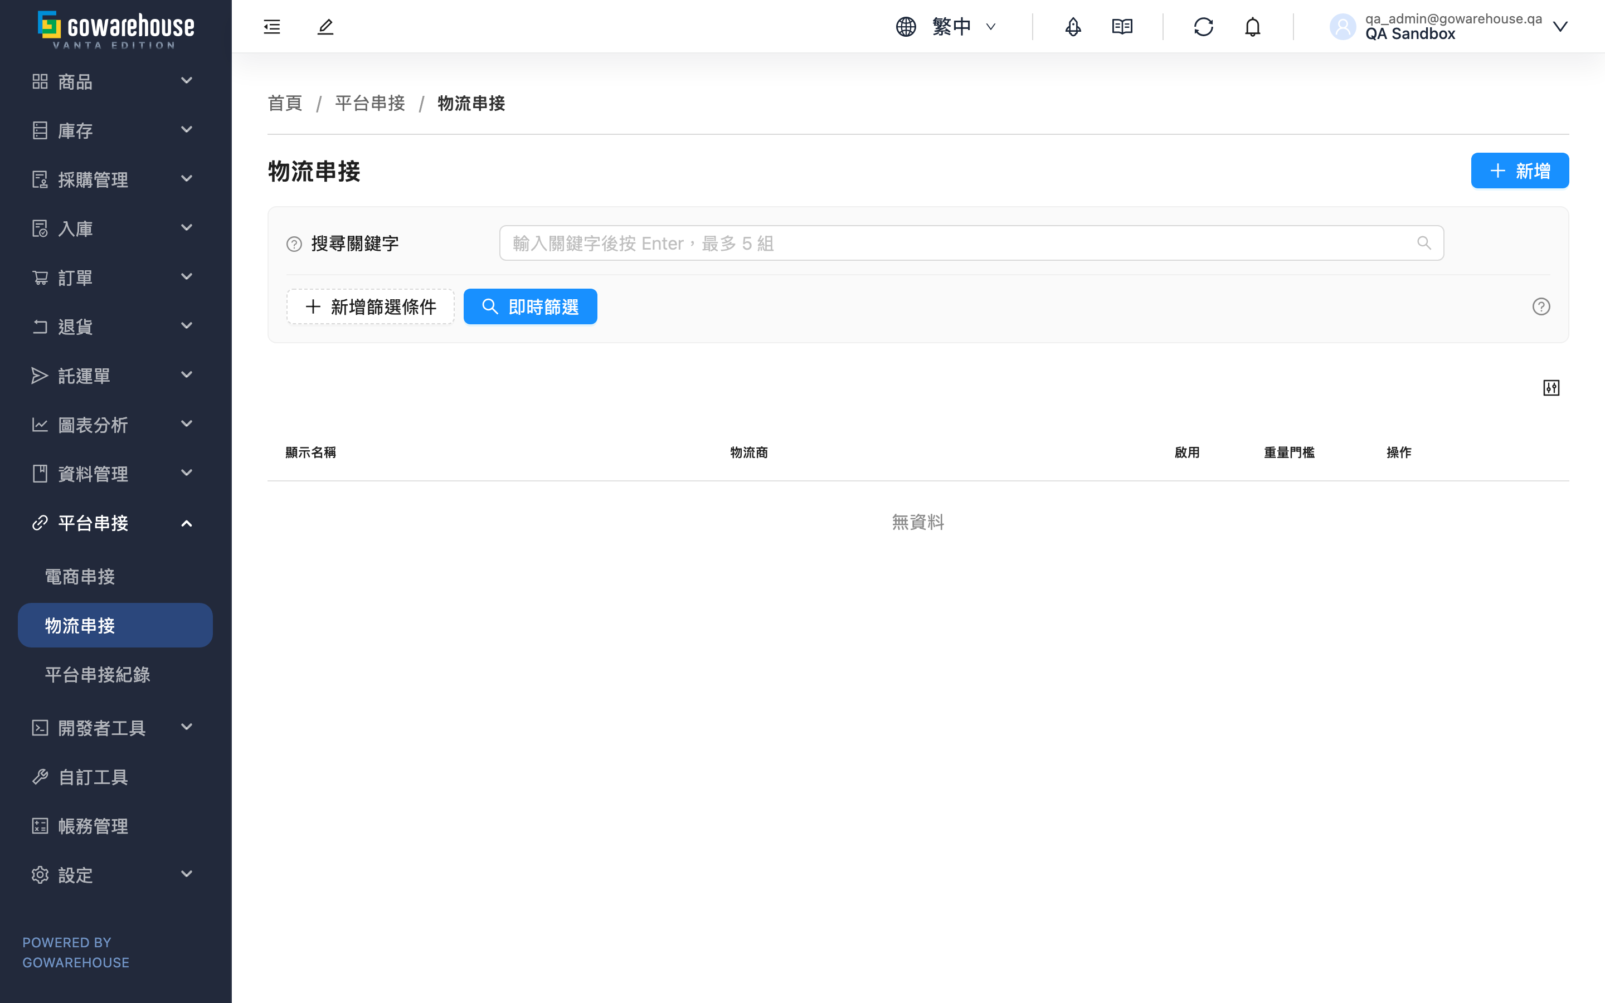Collapse the 平台串接 menu chevron

click(x=187, y=524)
